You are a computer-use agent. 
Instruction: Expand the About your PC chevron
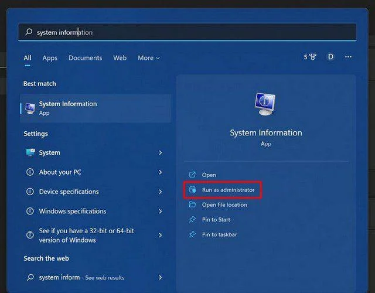click(161, 172)
